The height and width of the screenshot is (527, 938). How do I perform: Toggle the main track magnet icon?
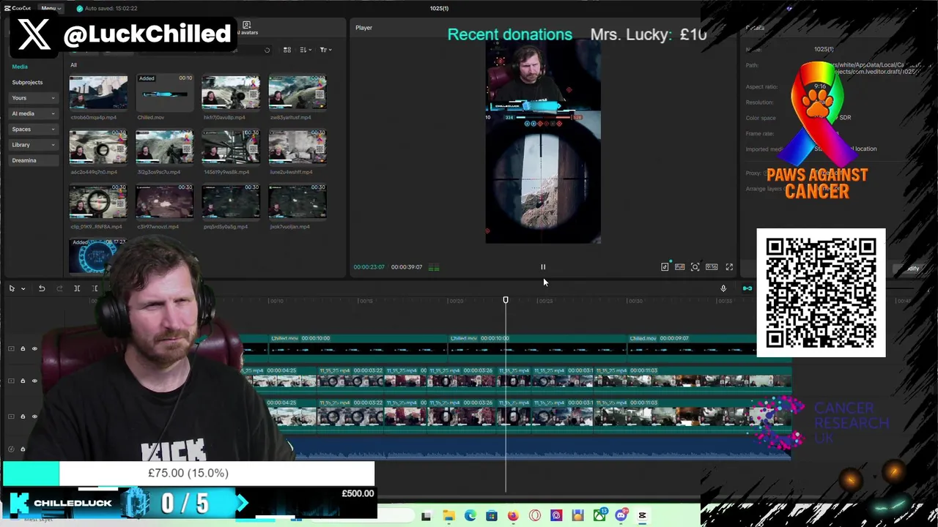coord(747,288)
